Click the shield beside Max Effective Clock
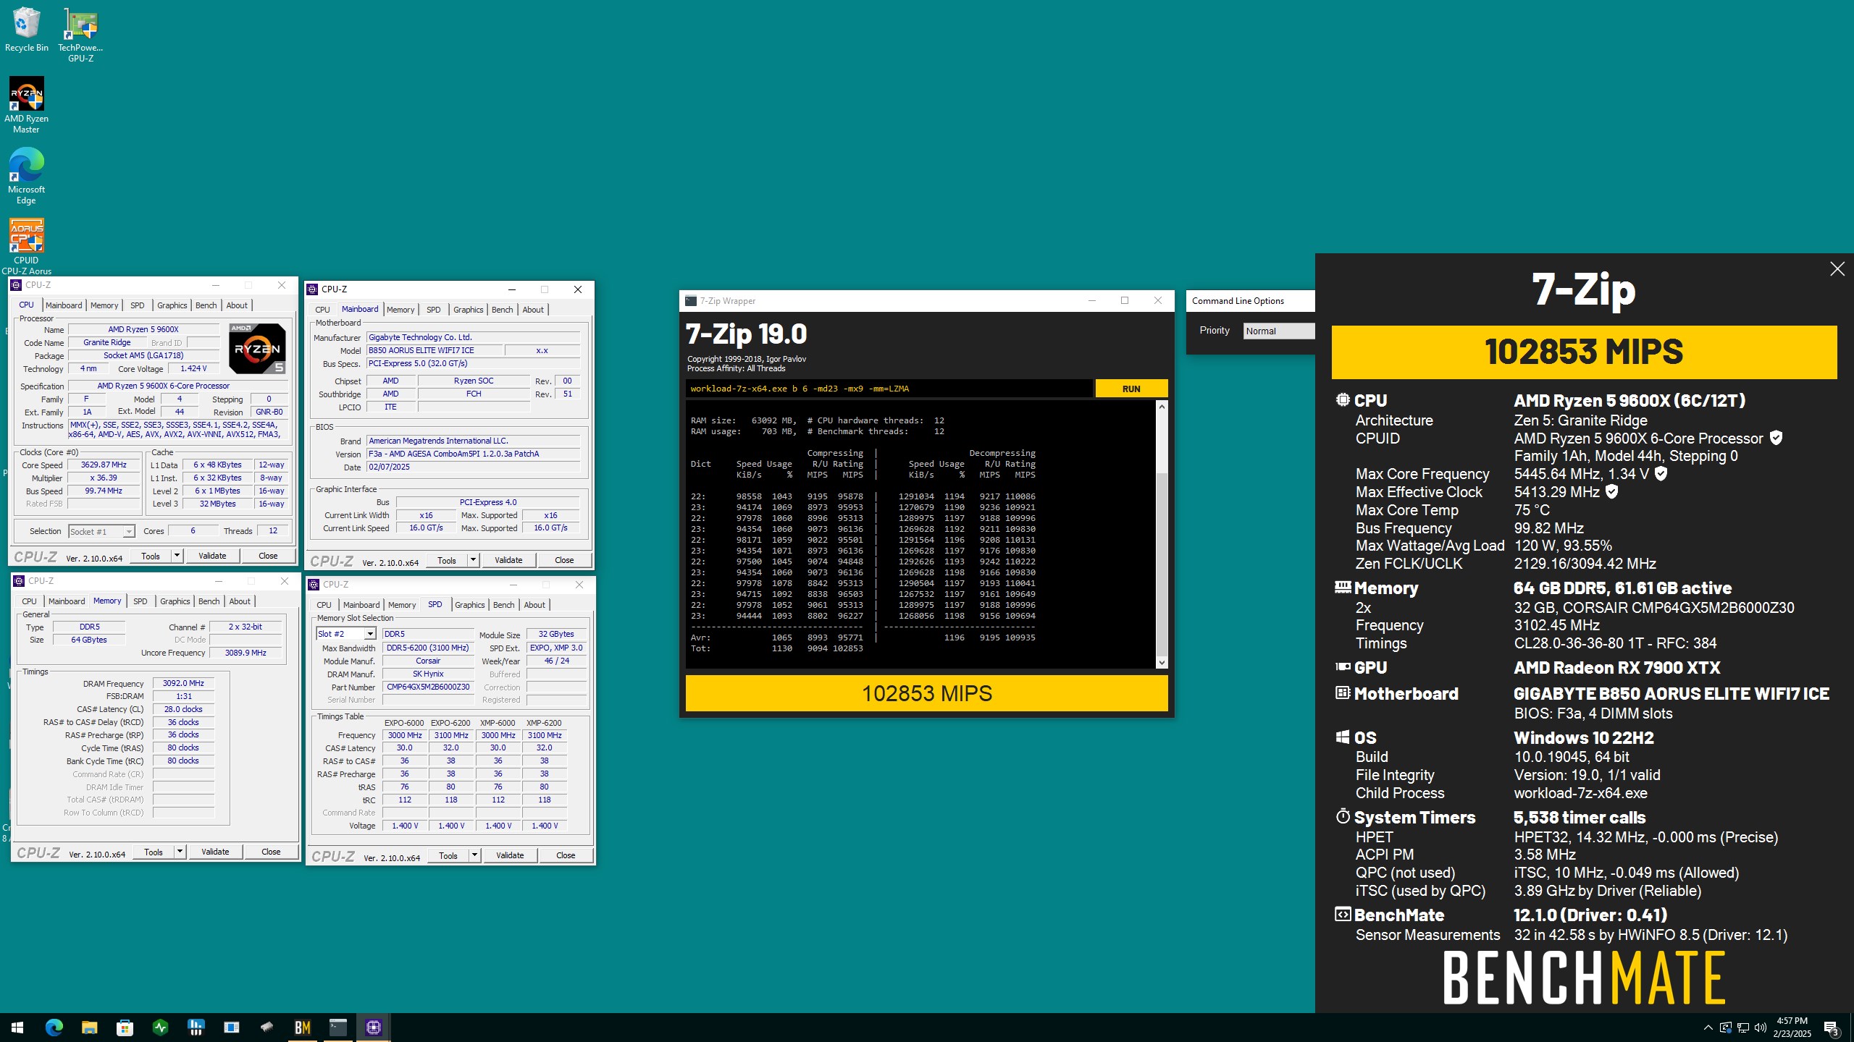 (1611, 491)
